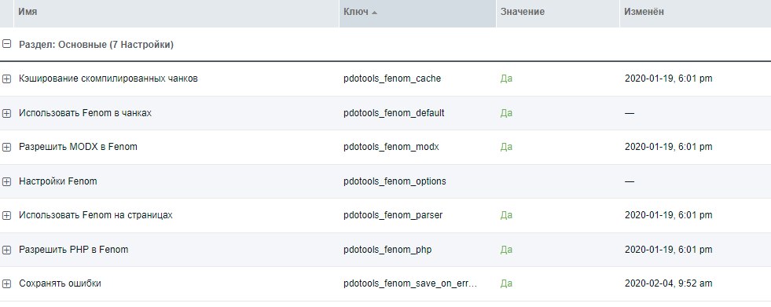Viewport: 771px width, 307px height.
Task: Expand row Сохранять ошибки details
Action: pos(6,283)
